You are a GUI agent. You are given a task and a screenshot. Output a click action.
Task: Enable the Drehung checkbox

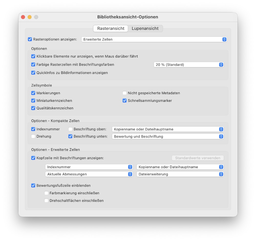coord(33,136)
